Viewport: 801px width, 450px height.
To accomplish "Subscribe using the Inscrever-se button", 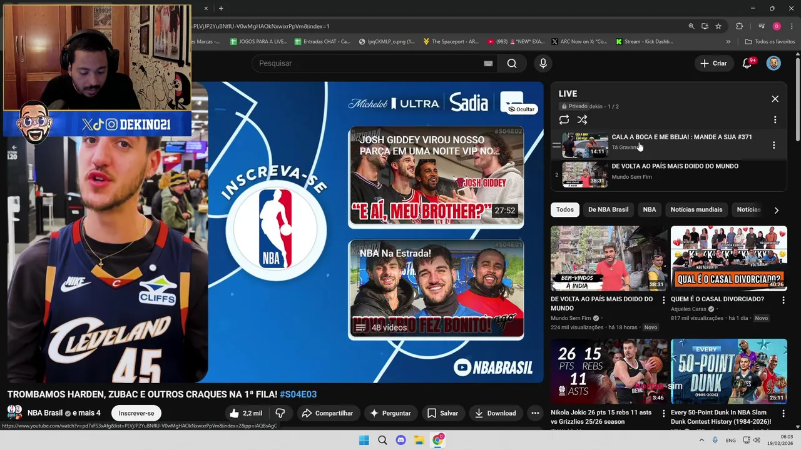I will coord(136,413).
